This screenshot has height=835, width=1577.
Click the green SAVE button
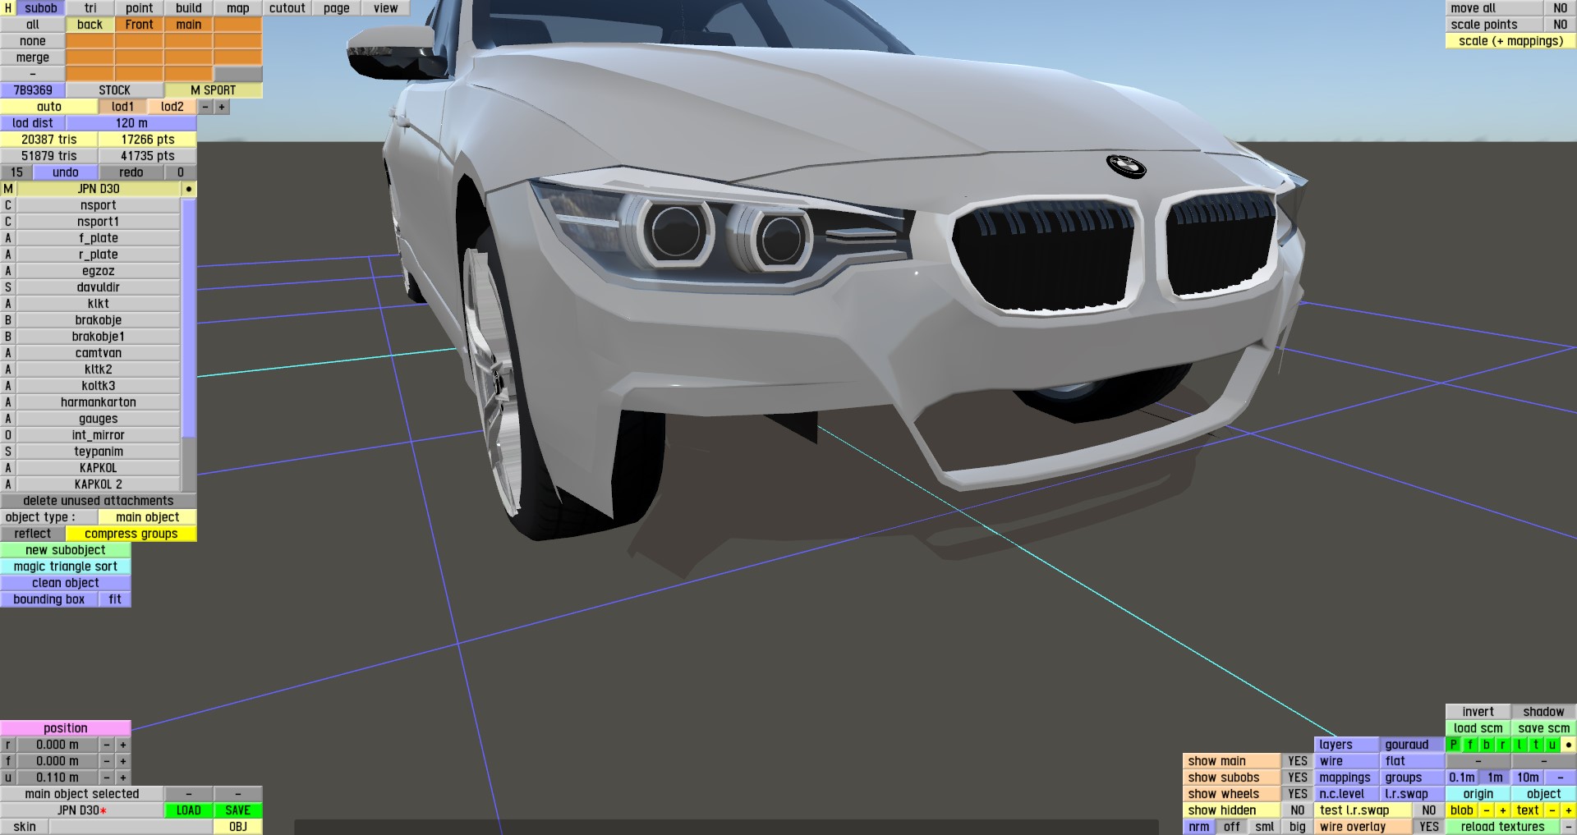click(238, 810)
